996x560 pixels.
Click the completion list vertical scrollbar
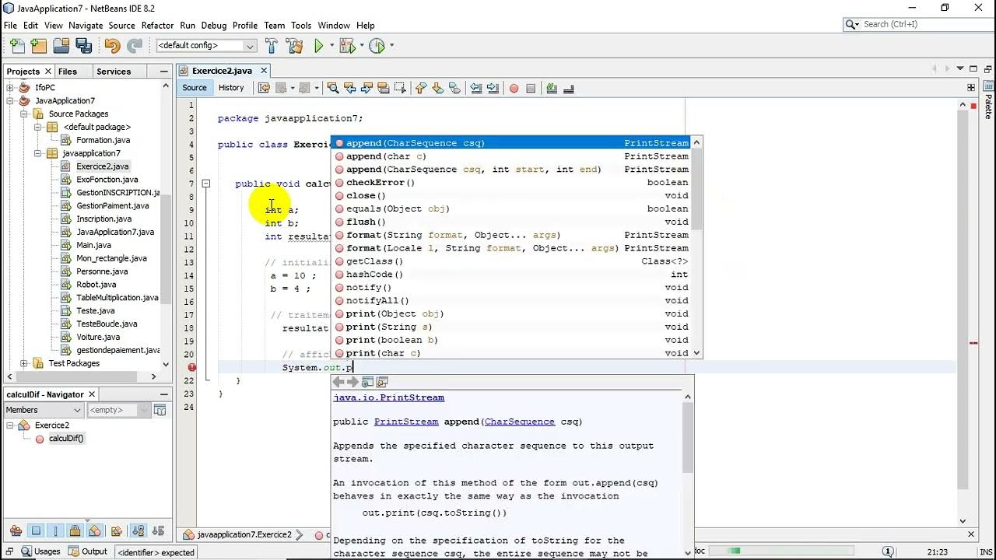point(696,247)
